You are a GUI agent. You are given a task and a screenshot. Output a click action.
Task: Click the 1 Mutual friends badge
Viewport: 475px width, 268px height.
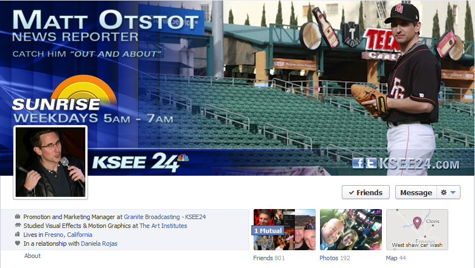268,231
